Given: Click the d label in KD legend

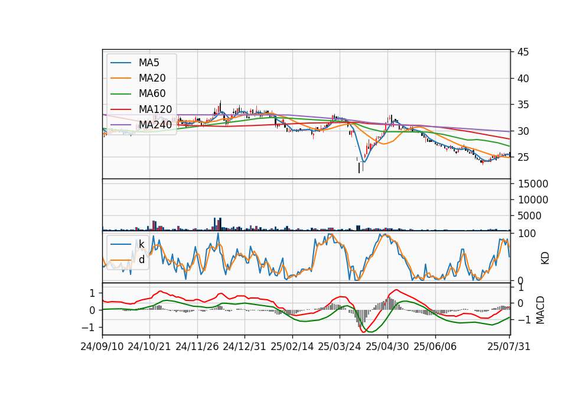Looking at the screenshot, I should click(142, 260).
